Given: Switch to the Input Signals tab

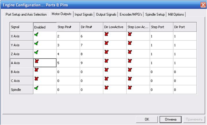Looking at the screenshot, I should [x=84, y=14].
